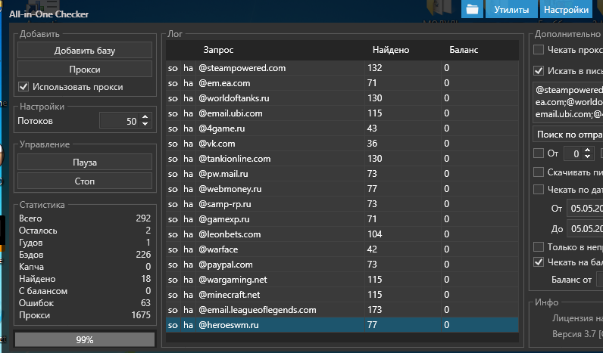The height and width of the screenshot is (353, 603).
Task: Click the Добавить базу button
Action: point(85,51)
